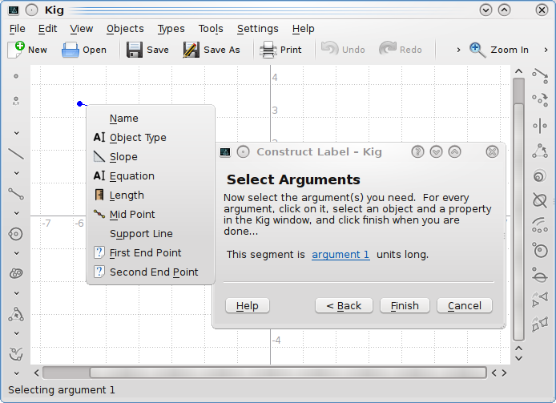Choose Object Type in the popup menu
Screen dimensions: 556x403
[151, 137]
